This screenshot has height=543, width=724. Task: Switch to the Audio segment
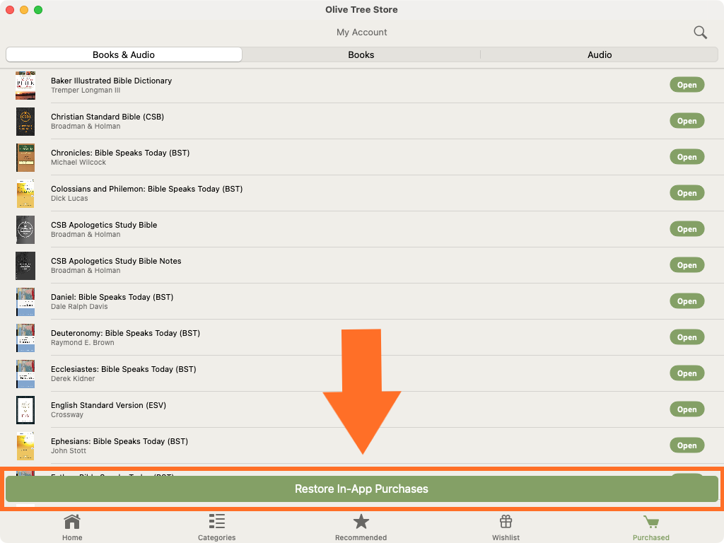[600, 54]
